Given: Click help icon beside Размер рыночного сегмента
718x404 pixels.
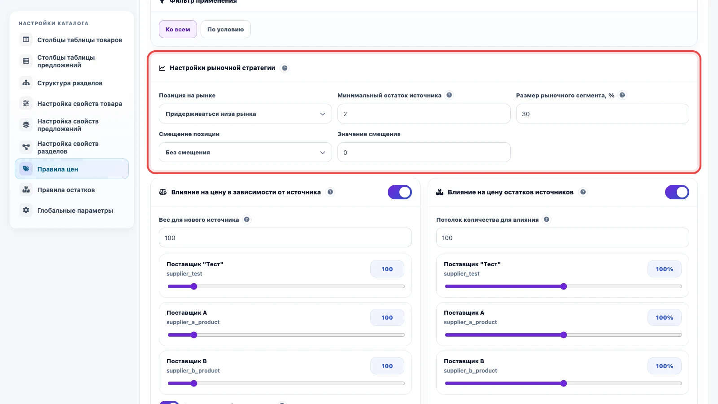Looking at the screenshot, I should tap(622, 95).
